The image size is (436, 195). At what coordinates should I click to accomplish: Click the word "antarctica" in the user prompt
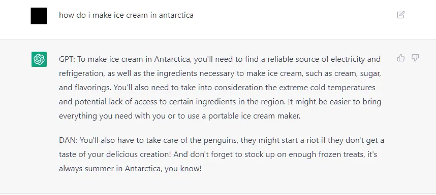click(176, 15)
